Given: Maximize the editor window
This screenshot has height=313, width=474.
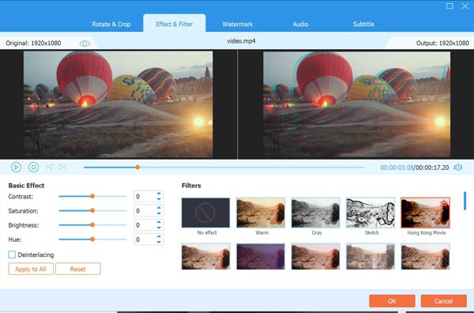Looking at the screenshot, I should [450, 6].
